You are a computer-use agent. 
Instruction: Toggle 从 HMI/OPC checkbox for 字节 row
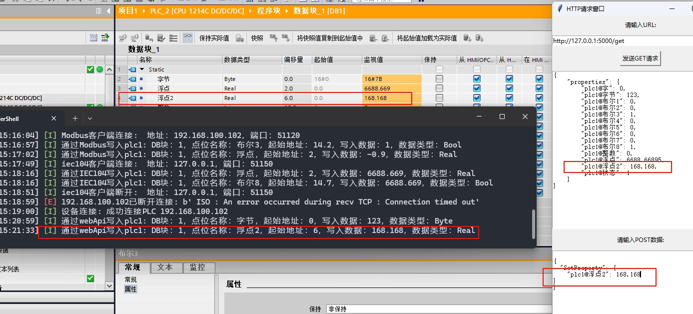click(477, 79)
